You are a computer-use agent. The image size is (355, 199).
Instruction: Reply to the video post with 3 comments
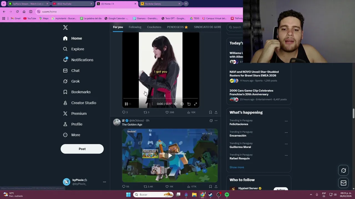click(125, 112)
